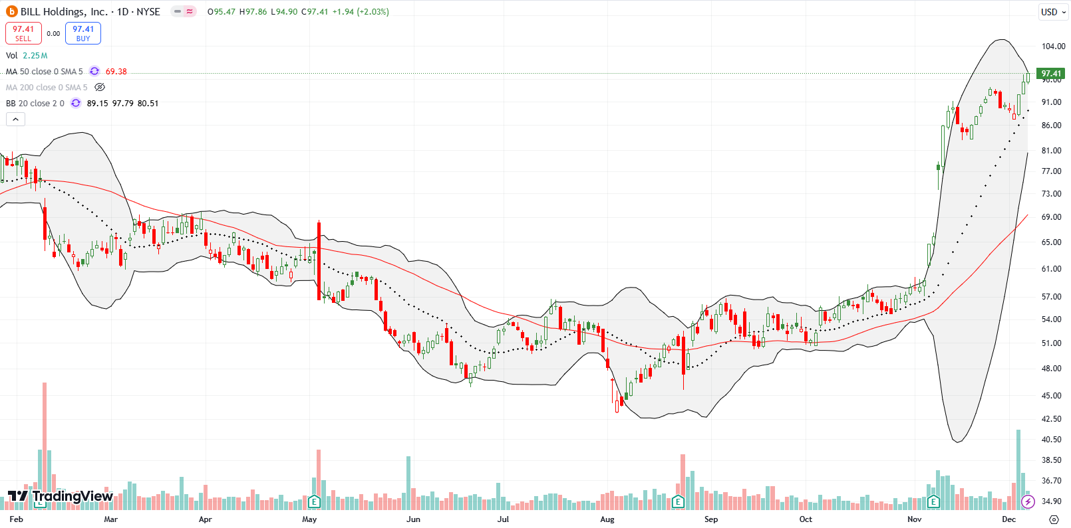This screenshot has height=528, width=1071.
Task: Select the BB 20 close 2 indicator legend
Action: pos(35,104)
